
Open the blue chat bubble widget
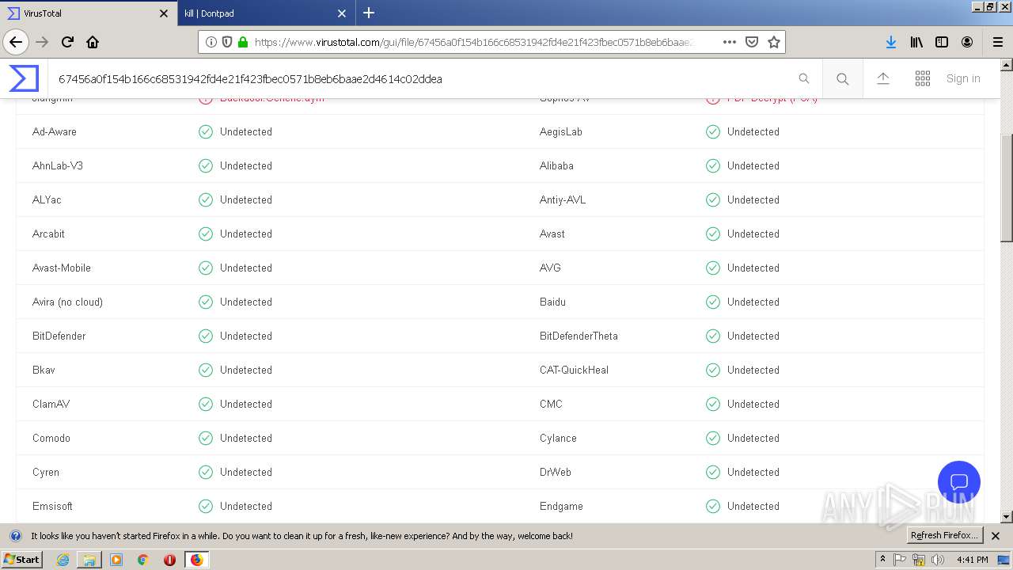point(959,482)
